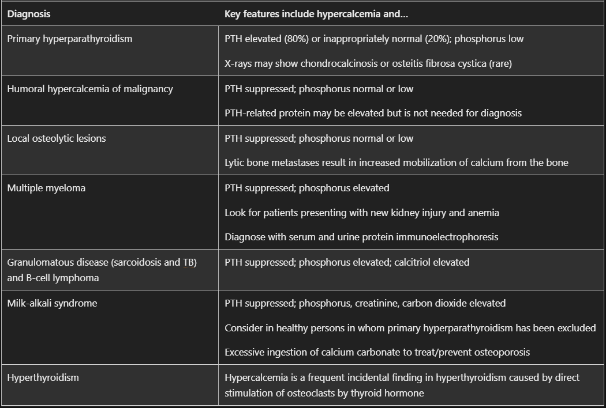606x408 pixels.
Task: Select the "Multiple myeloma" diagnosis cell
Action: pyautogui.click(x=46, y=188)
